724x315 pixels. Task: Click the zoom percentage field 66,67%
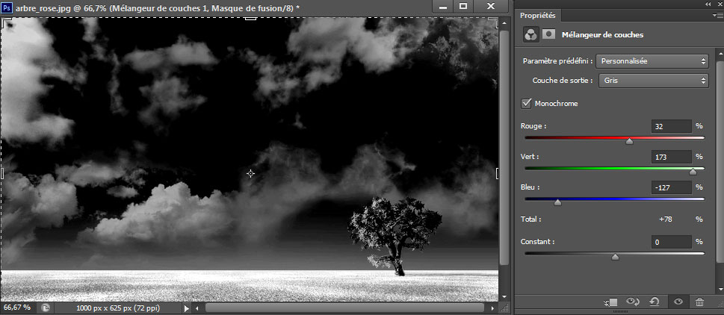[x=18, y=307]
